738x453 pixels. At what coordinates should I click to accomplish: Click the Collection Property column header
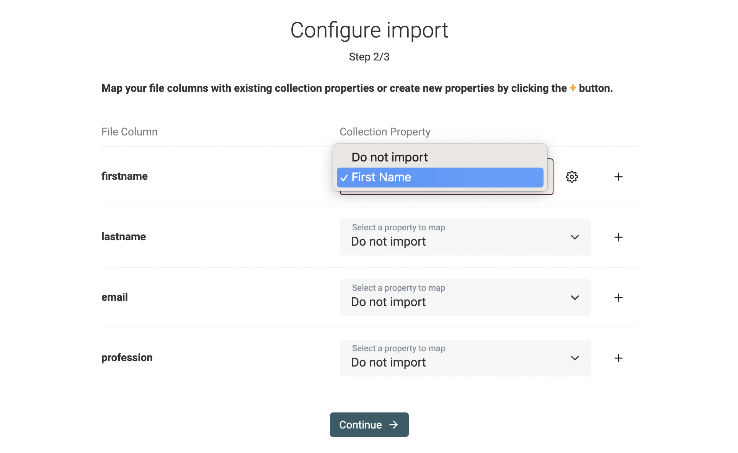(x=385, y=132)
